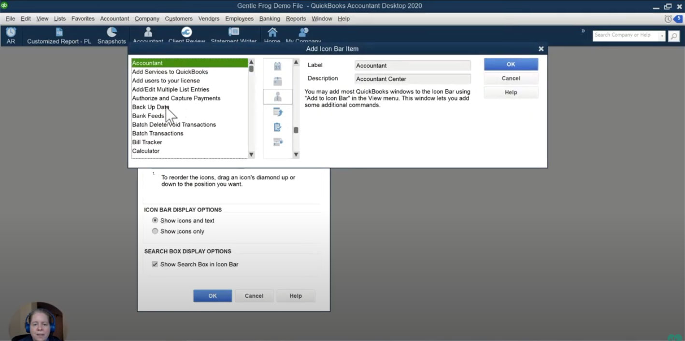Open the Customers menu
Image resolution: width=685 pixels, height=341 pixels.
(179, 19)
